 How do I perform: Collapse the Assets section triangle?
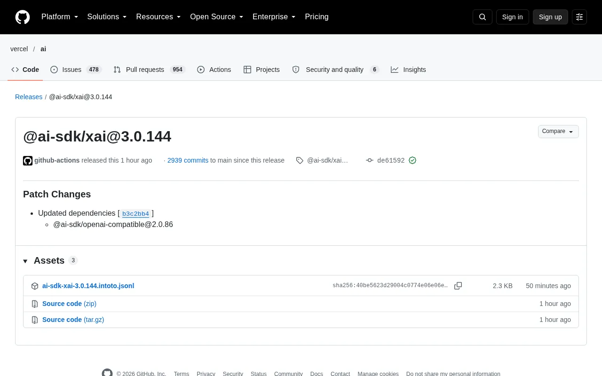(25, 261)
